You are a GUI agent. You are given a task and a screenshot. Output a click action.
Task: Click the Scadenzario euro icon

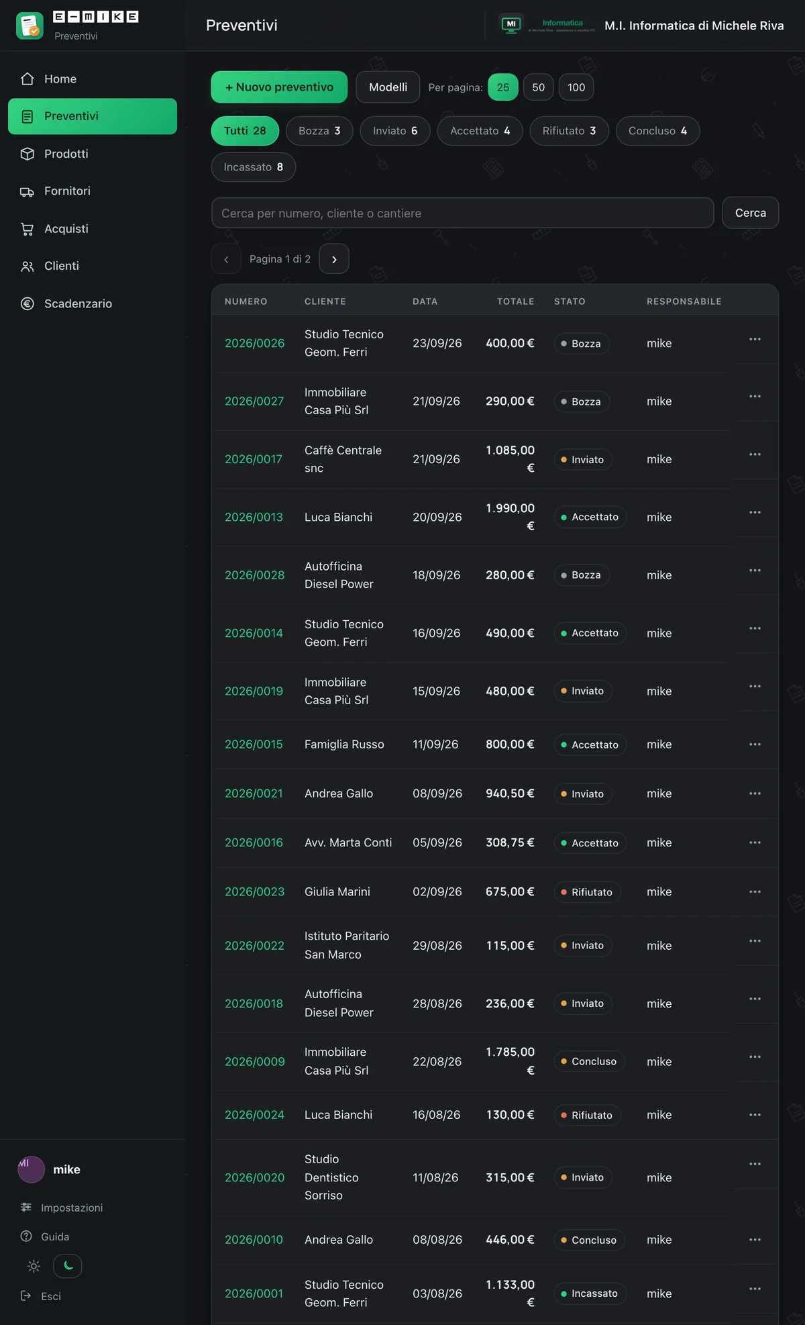coord(27,303)
